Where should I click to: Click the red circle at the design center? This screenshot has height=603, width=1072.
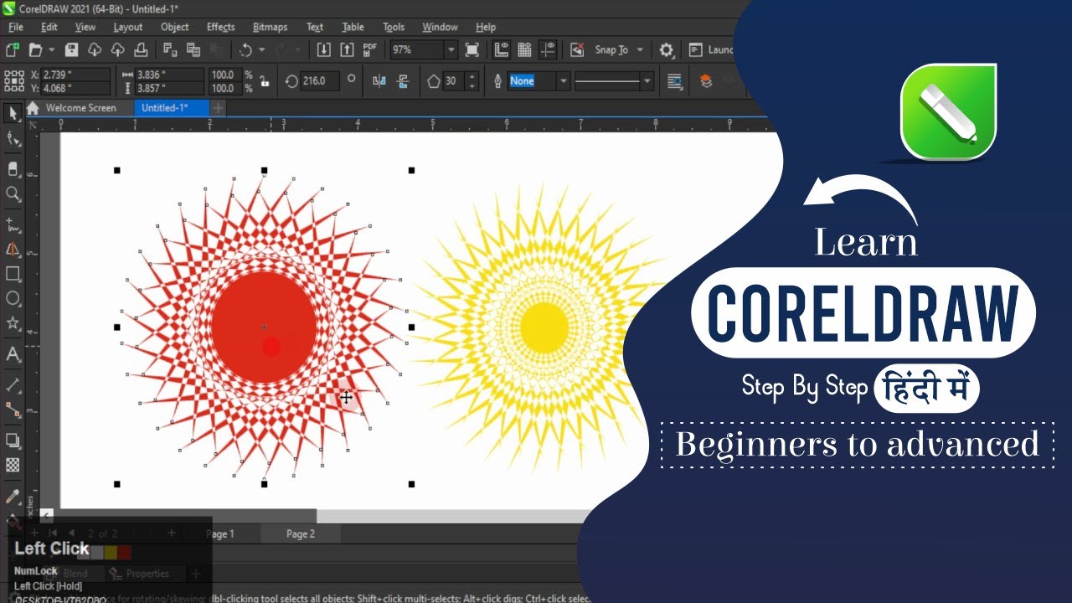pos(264,327)
